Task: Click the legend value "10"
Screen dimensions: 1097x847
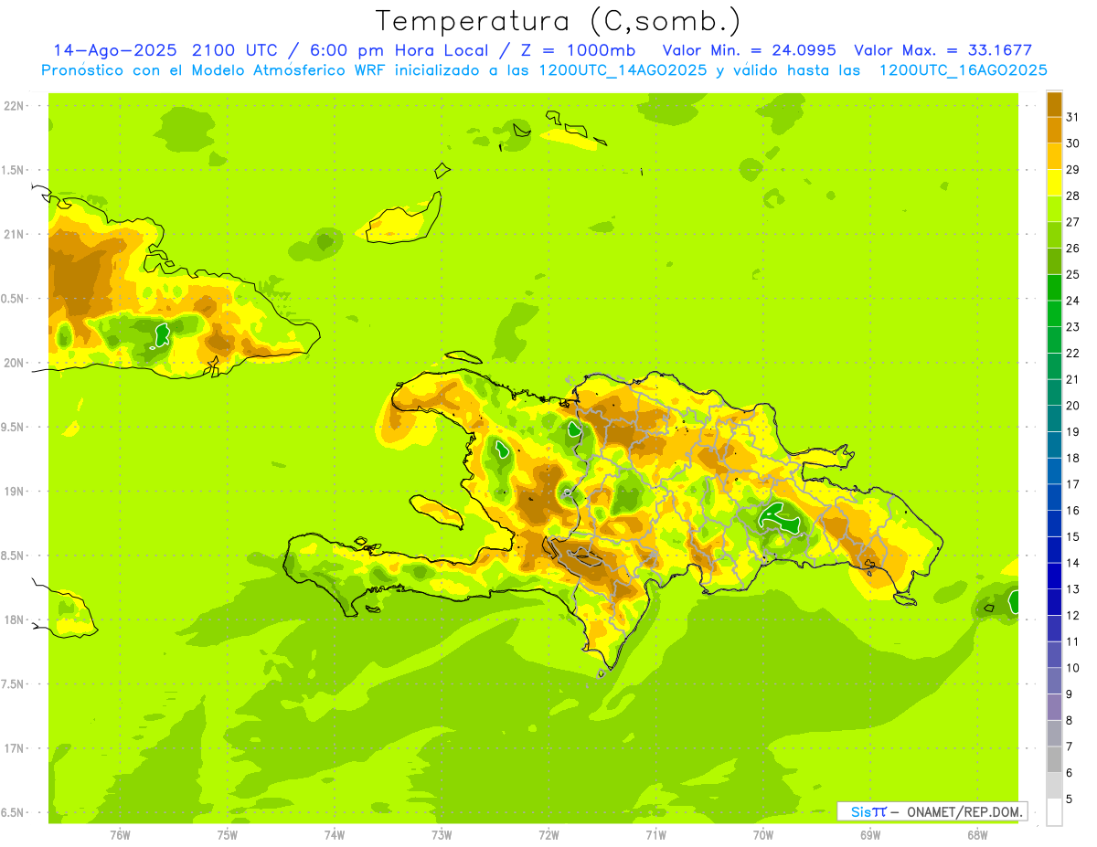Action: pos(1072,668)
